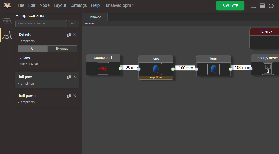Click the power quit icon
The height and width of the screenshot is (154, 279).
click(x=271, y=6)
